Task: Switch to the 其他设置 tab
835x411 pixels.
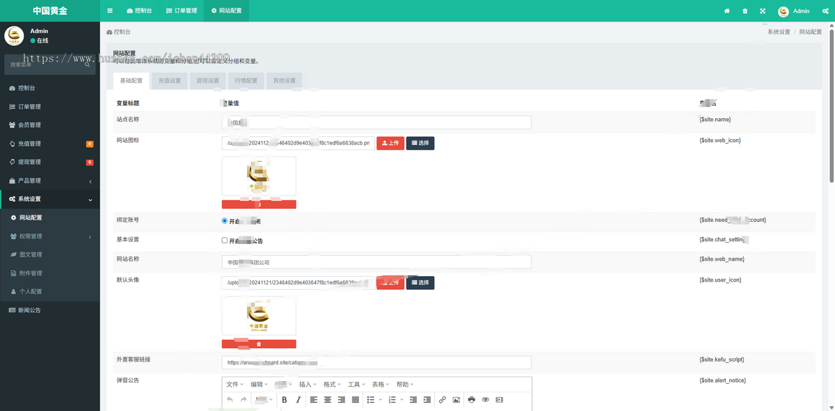Action: click(284, 81)
